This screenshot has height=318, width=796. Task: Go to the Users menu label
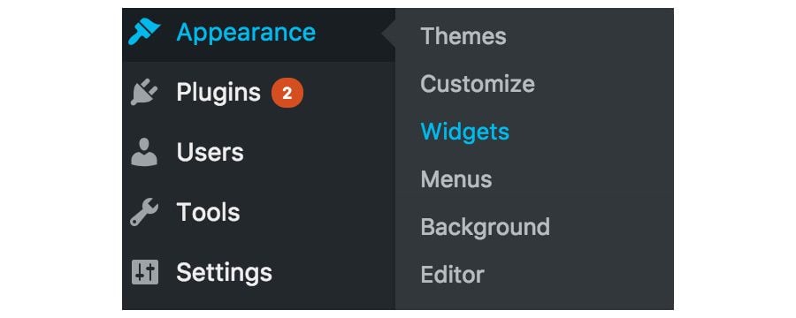(210, 152)
